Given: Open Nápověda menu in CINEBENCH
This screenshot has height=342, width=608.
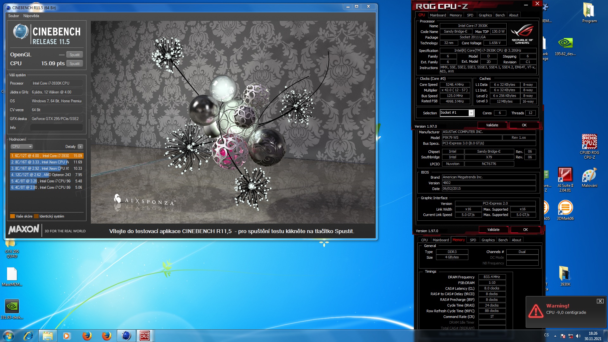Looking at the screenshot, I should click(31, 16).
